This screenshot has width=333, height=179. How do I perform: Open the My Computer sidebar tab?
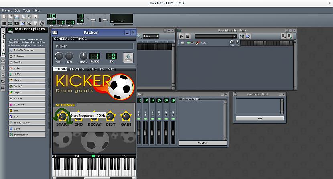3,88
